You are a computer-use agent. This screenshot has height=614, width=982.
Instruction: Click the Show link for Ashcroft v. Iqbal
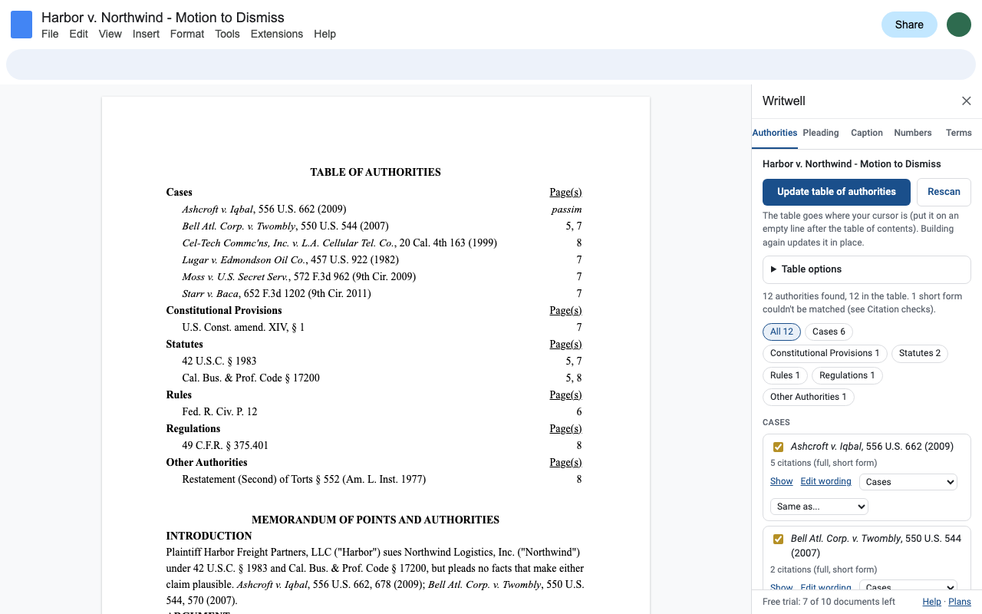tap(782, 481)
